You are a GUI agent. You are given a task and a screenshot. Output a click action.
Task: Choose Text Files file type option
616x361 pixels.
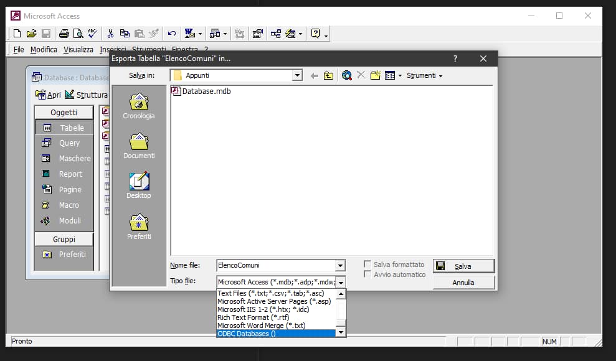coord(276,293)
